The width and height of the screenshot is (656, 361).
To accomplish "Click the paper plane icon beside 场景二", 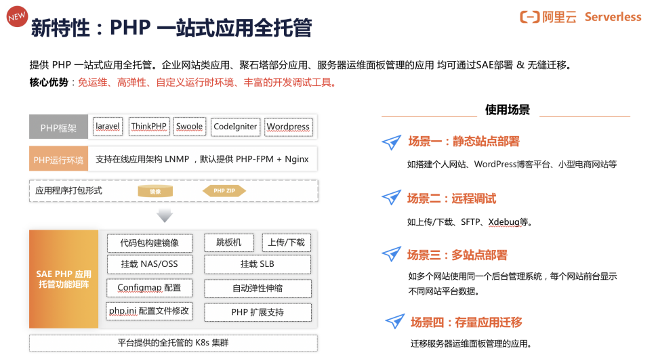I will [x=392, y=197].
